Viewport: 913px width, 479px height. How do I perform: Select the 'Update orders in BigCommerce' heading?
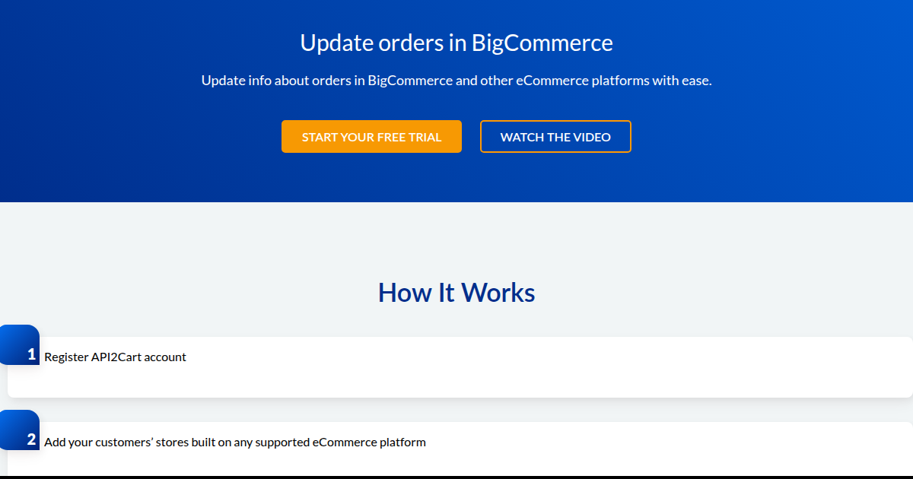coord(456,43)
